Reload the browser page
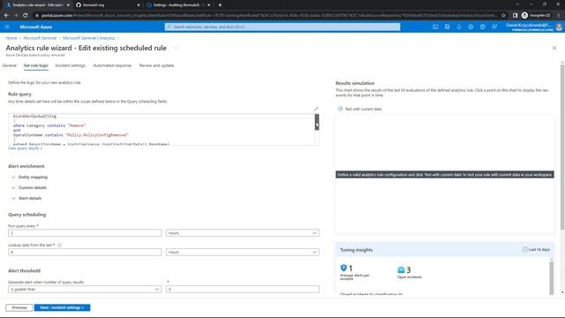565x318 pixels. coord(26,16)
